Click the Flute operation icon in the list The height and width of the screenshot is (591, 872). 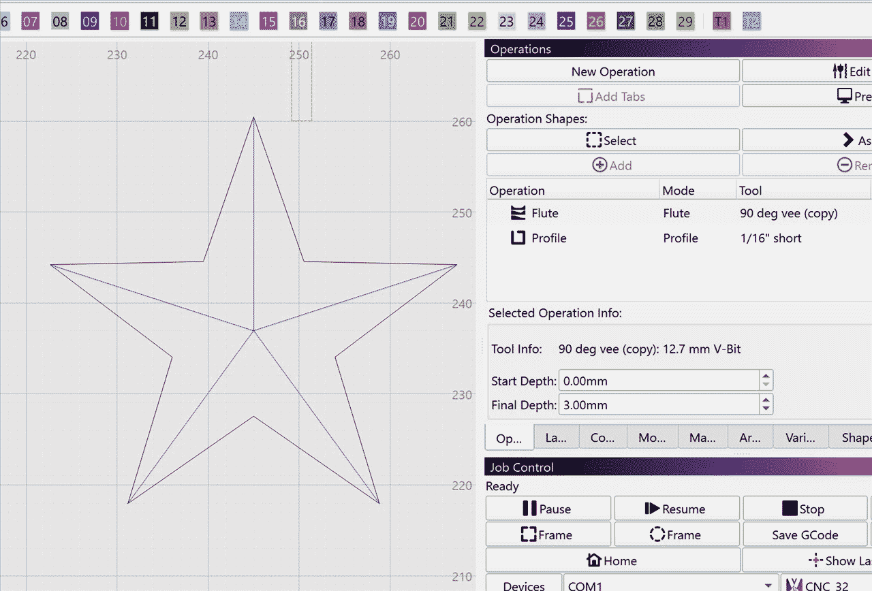click(518, 213)
